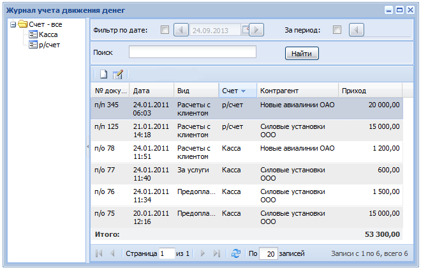Minimize the Журнал учета движения денег window
The height and width of the screenshot is (270, 421).
point(388,10)
